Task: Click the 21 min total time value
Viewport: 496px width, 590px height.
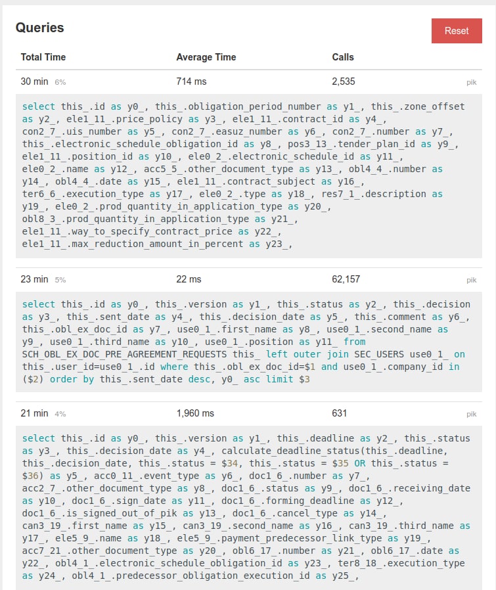Action: click(34, 413)
